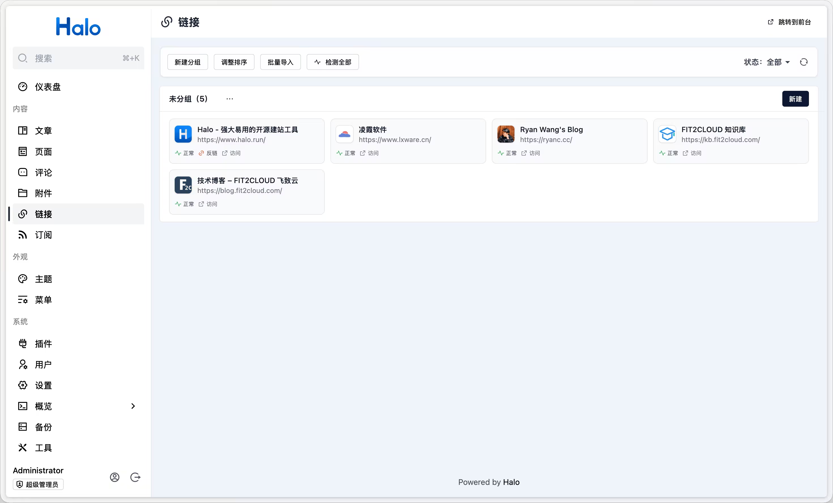Click the dark 新建 button

[795, 99]
